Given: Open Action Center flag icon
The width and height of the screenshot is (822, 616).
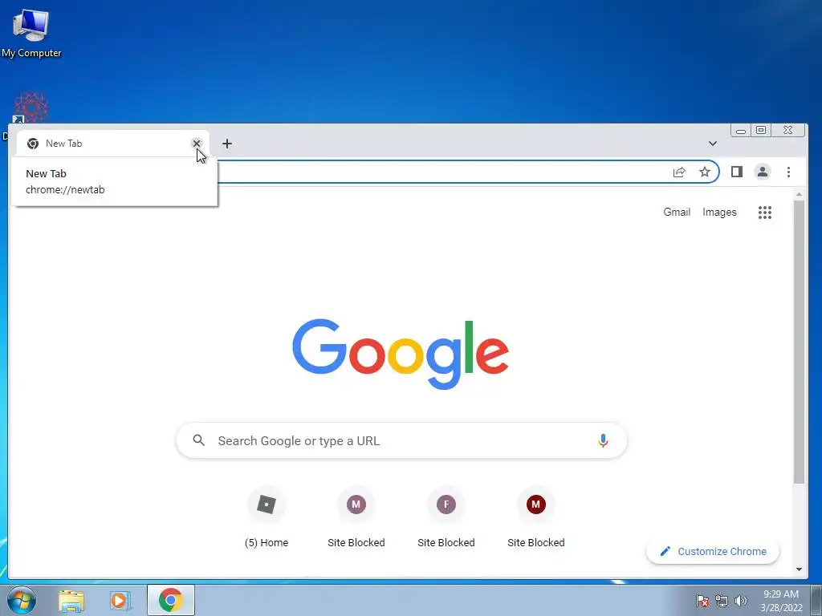Looking at the screenshot, I should [x=702, y=601].
